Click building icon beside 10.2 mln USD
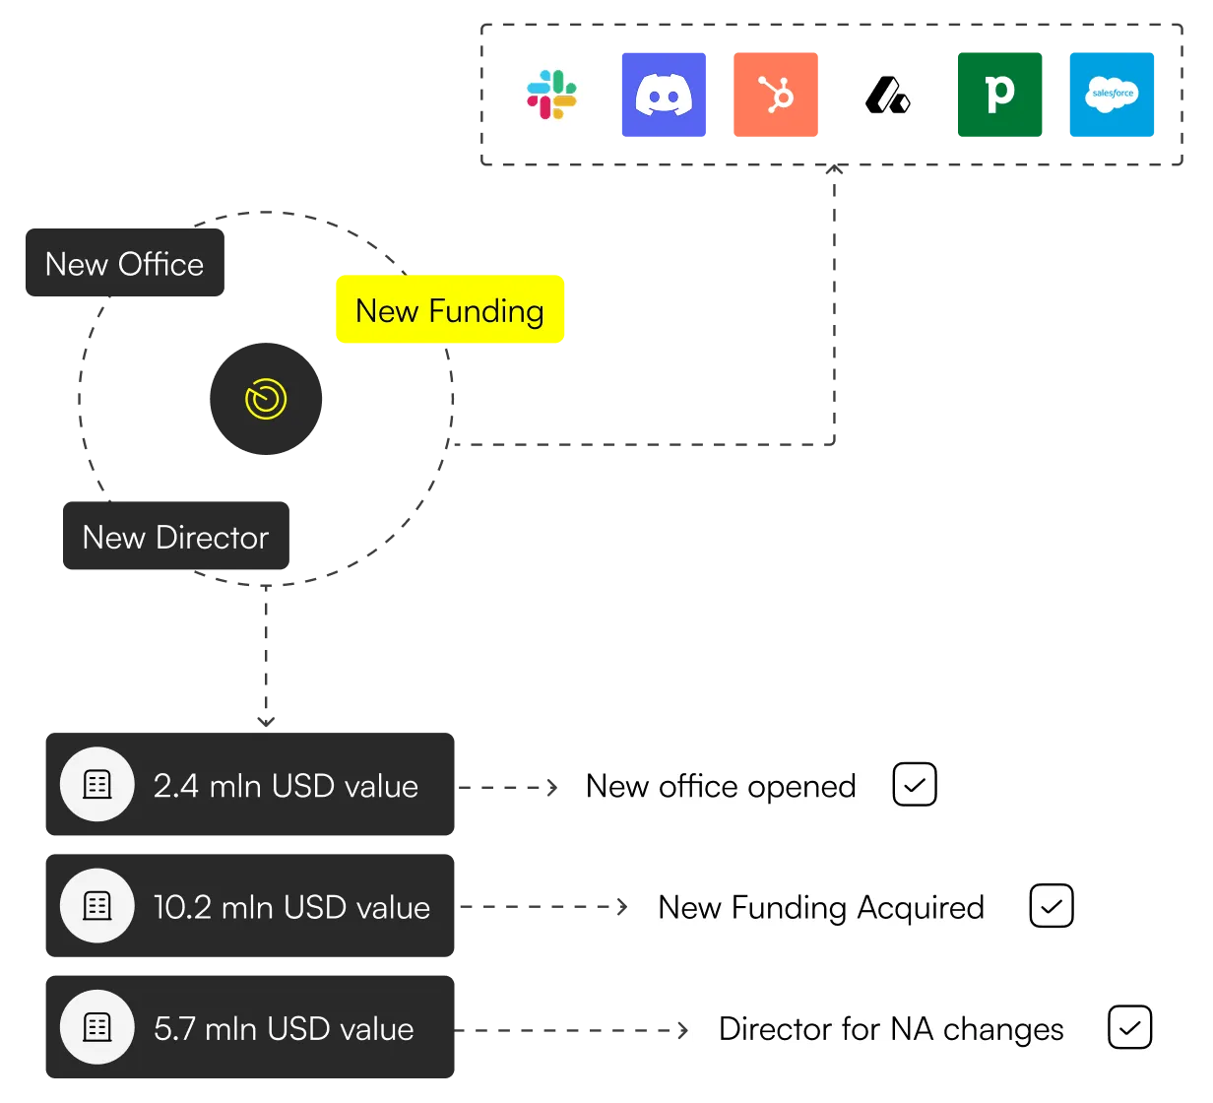This screenshot has height=1103, width=1213. [97, 906]
